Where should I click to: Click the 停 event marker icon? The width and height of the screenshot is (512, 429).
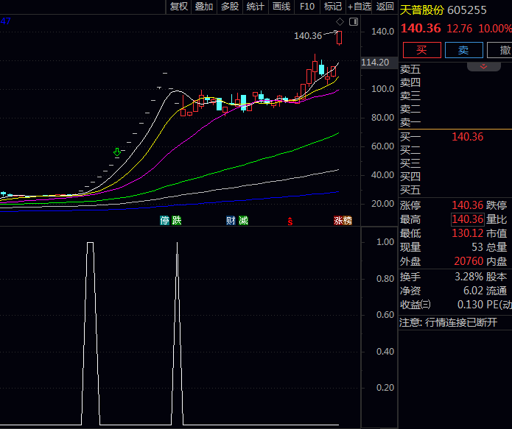[165, 220]
